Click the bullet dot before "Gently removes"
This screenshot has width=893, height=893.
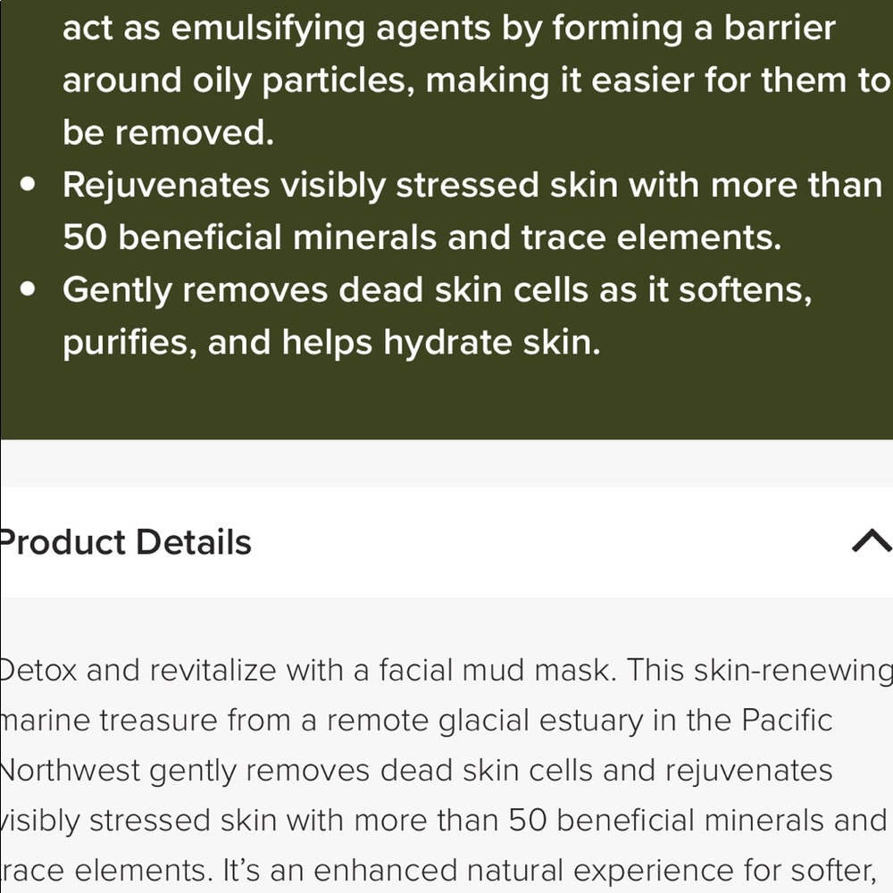31,290
